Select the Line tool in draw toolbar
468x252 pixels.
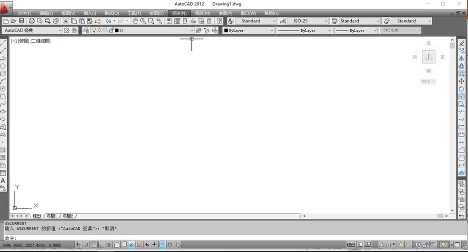point(3,43)
